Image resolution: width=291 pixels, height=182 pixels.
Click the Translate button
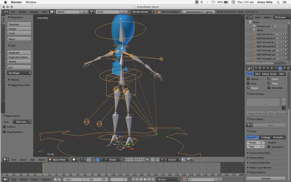[19, 24]
